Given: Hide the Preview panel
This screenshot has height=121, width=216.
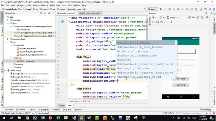Looking at the screenshot, I should (211, 13).
